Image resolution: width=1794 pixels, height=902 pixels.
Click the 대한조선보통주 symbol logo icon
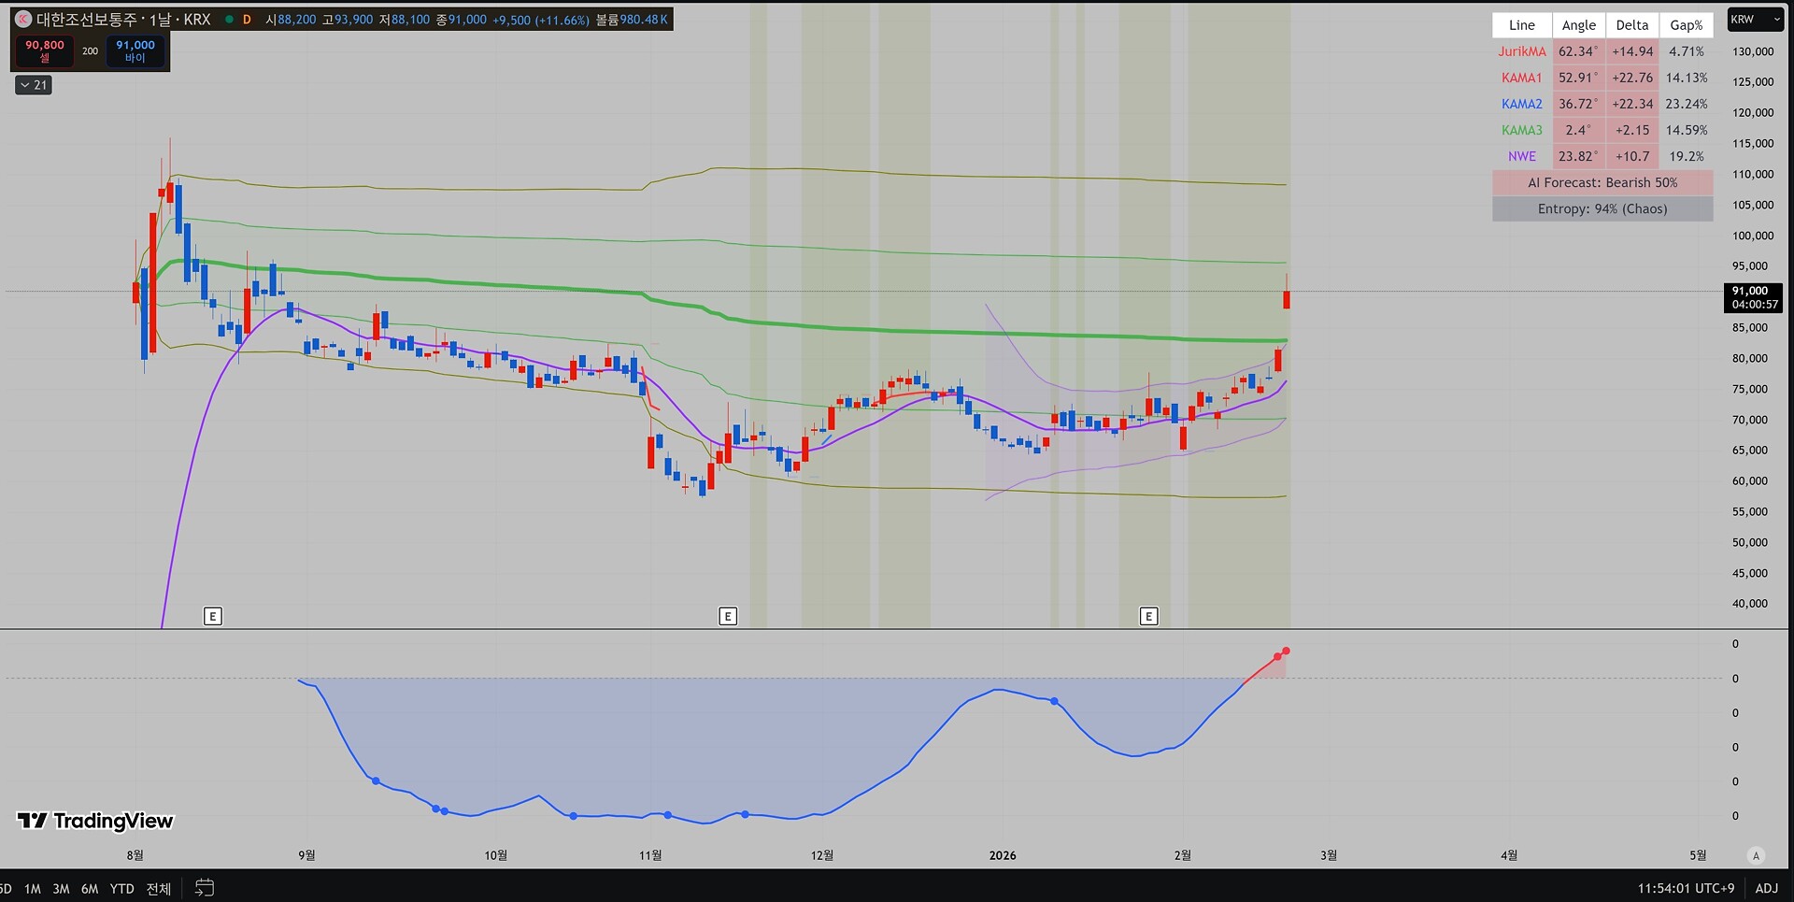pos(23,19)
